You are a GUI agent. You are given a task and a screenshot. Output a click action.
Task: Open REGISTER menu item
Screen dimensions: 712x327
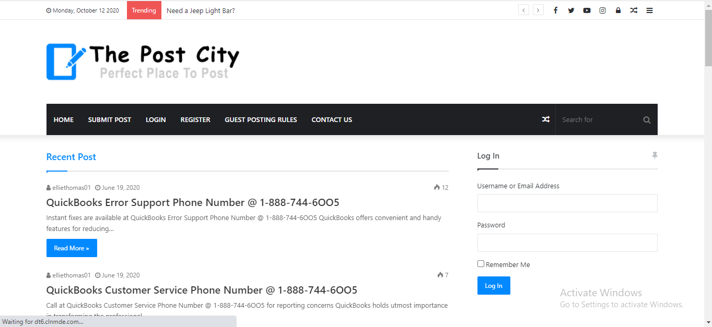point(195,119)
